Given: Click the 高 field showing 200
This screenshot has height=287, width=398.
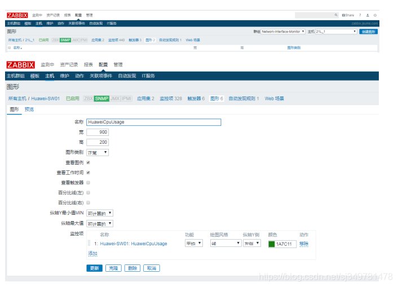Looking at the screenshot, I should click(98, 142).
